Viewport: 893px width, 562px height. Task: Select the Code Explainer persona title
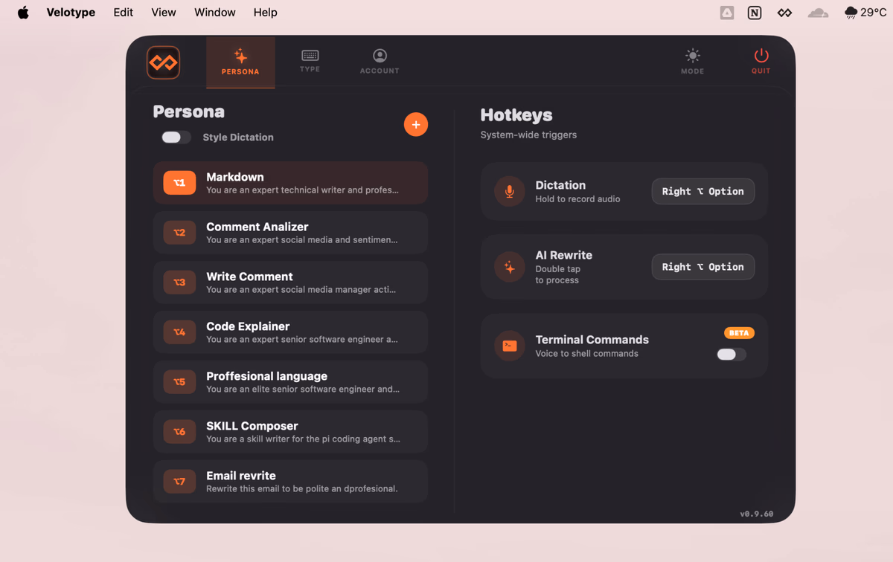coord(248,326)
